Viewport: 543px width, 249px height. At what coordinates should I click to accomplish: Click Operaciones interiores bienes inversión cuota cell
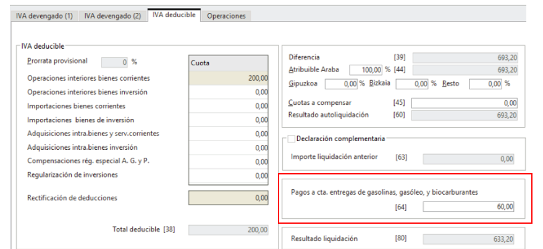coord(228,92)
